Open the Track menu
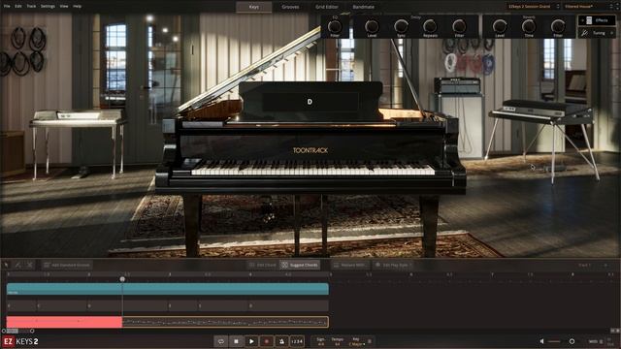 pyautogui.click(x=31, y=7)
